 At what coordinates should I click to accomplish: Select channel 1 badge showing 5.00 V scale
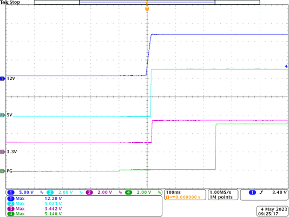pos(11,193)
